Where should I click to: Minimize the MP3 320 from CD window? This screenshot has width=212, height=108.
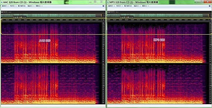[197, 2]
